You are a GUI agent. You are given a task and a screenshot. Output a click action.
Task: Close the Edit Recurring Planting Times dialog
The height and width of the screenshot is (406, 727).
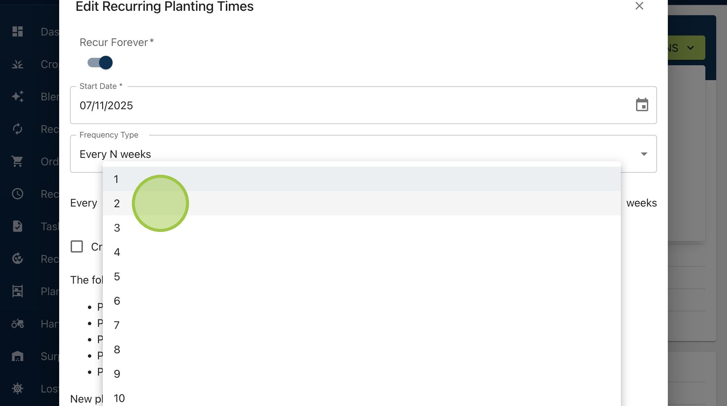(639, 6)
